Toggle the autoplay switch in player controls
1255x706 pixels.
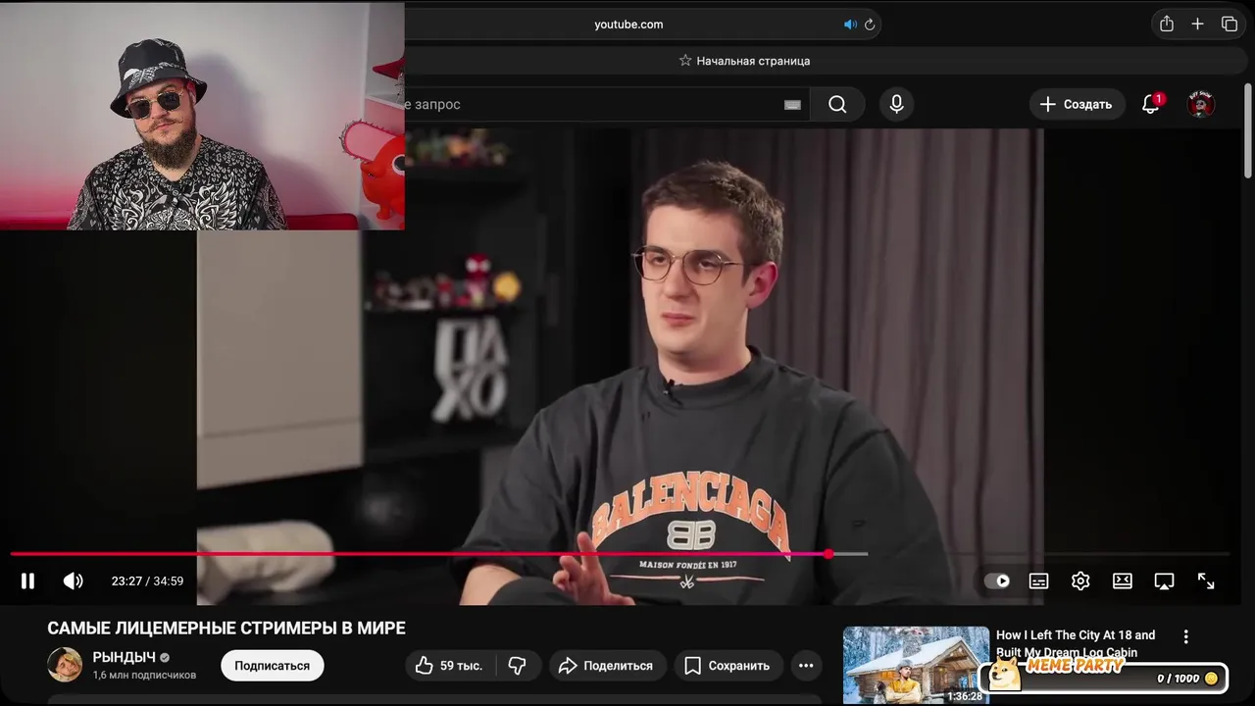(x=997, y=581)
